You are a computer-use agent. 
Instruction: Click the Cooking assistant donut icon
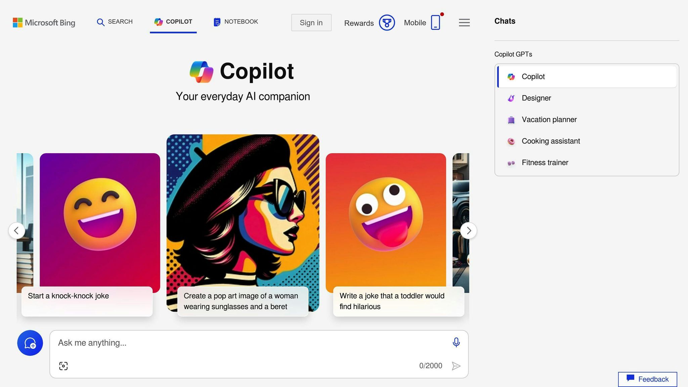(x=511, y=141)
